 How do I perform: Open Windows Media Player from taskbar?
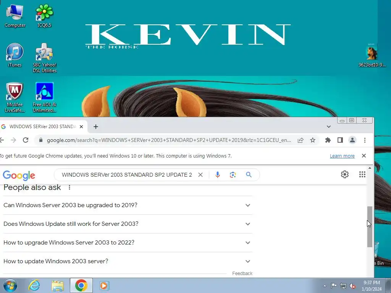pos(104,285)
